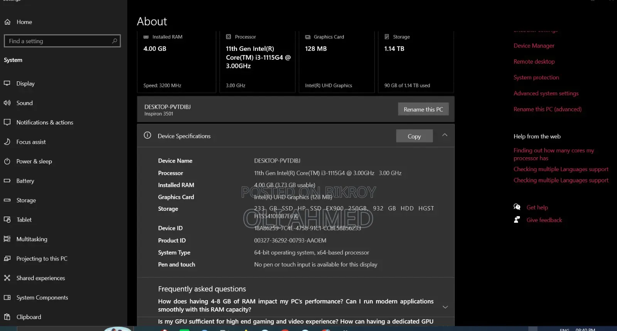The height and width of the screenshot is (331, 617).
Task: Click the 'Speed: 3200 MHz' text
Action: pyautogui.click(x=162, y=86)
